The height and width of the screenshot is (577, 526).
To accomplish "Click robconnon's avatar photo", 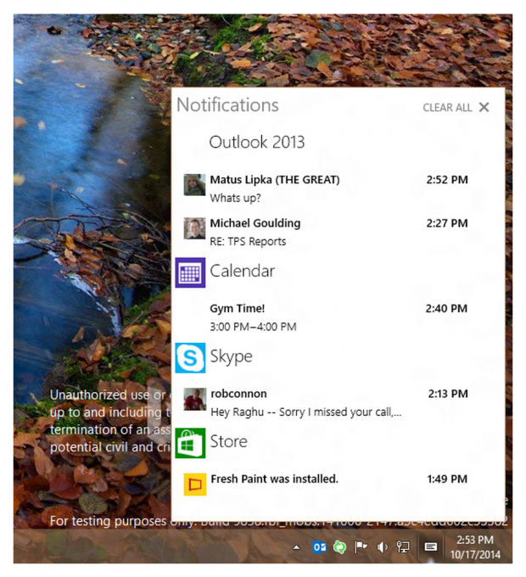I will (x=195, y=399).
